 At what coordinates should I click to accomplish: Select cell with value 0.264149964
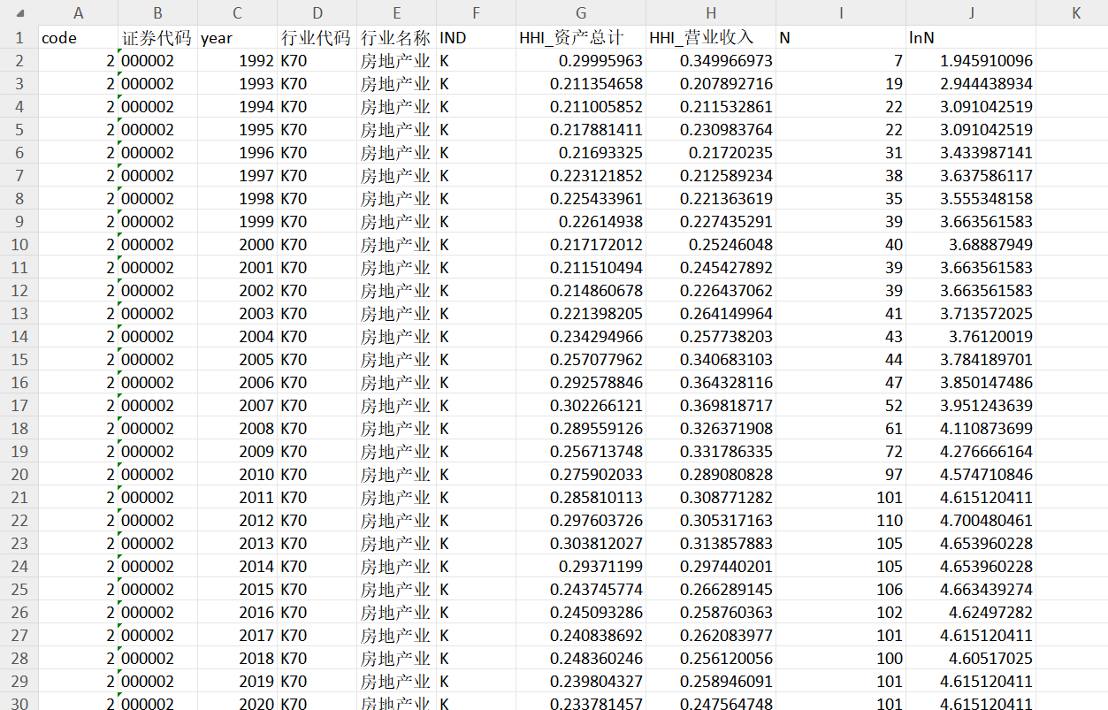click(x=711, y=314)
